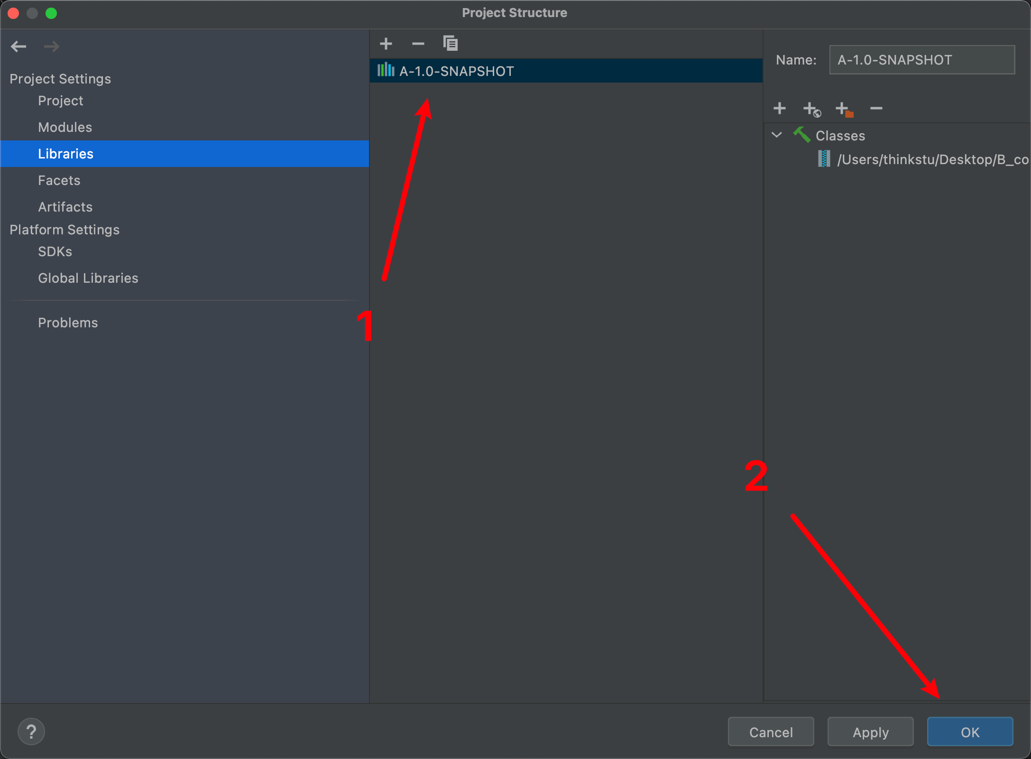
Task: Click the library Name text field
Action: tap(921, 60)
